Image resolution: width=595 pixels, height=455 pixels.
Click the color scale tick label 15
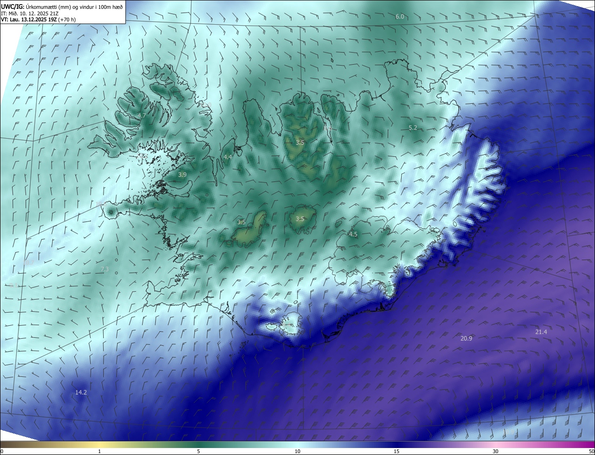397,451
